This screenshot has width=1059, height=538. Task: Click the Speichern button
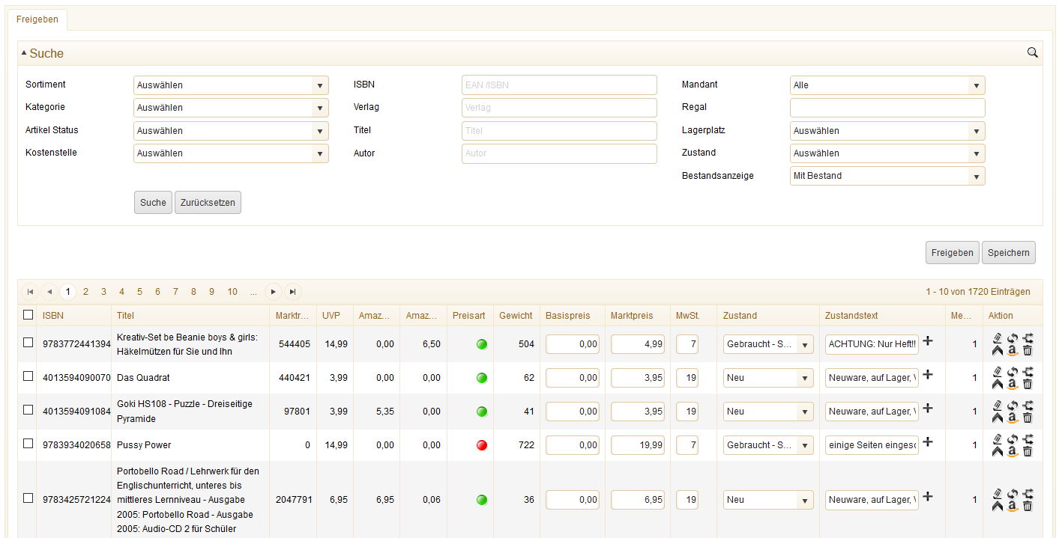pyautogui.click(x=1008, y=253)
